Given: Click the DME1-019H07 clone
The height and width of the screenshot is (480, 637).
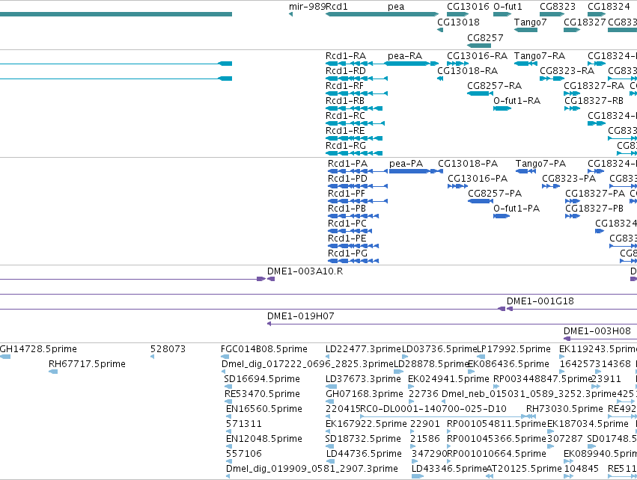Looking at the screenshot, I should (x=452, y=324).
